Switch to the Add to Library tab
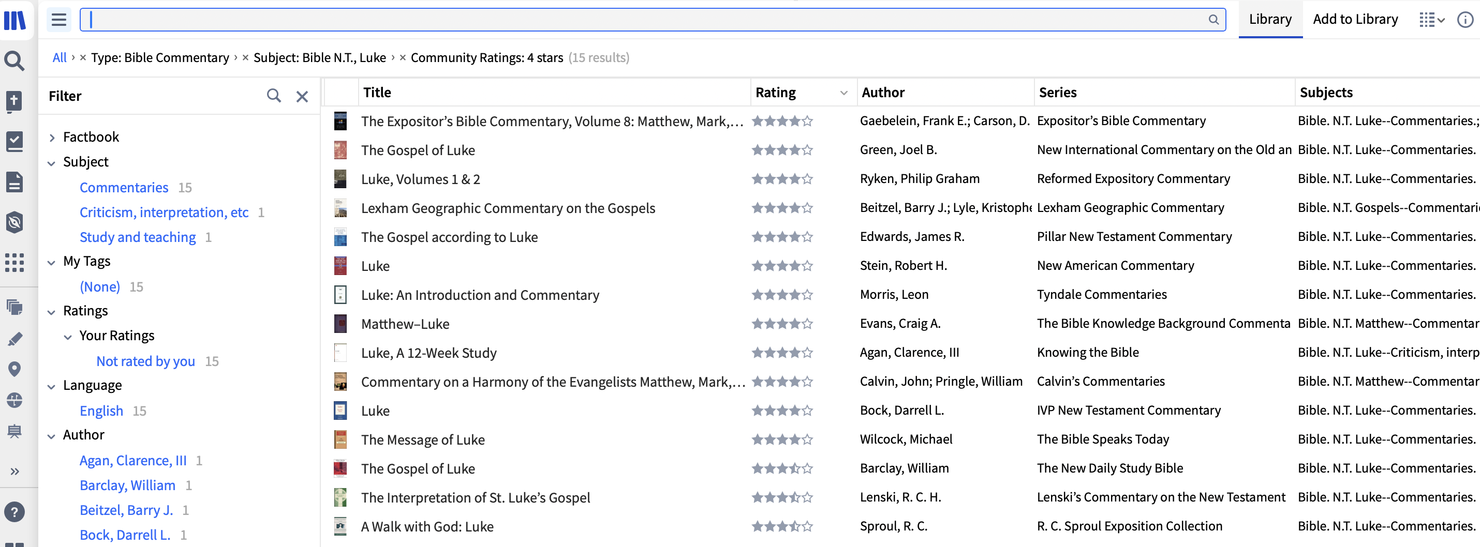 [x=1355, y=20]
